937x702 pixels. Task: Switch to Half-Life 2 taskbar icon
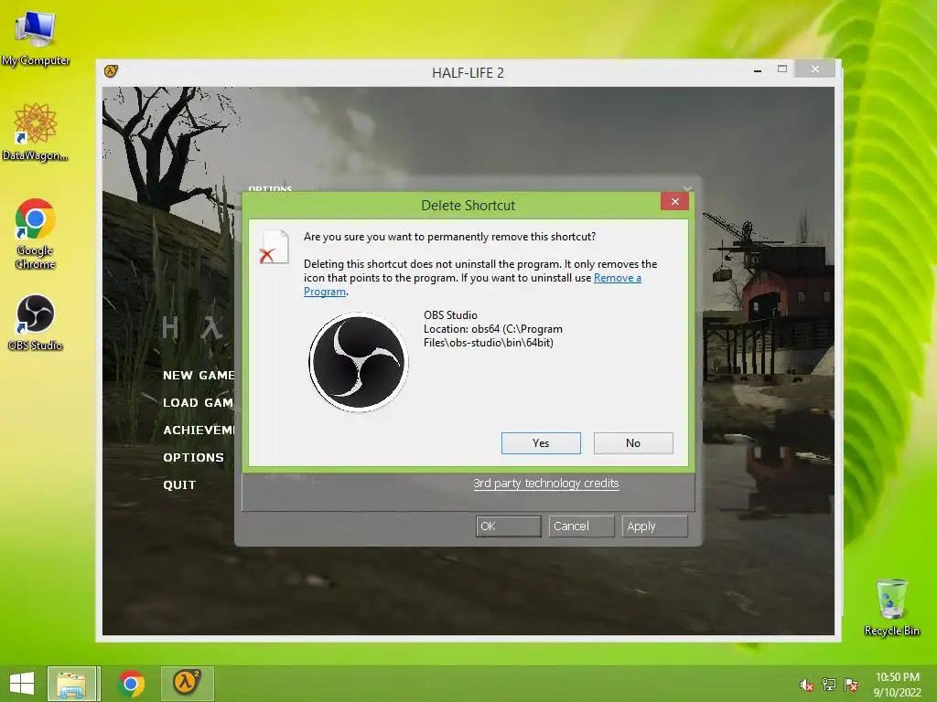[x=187, y=684]
